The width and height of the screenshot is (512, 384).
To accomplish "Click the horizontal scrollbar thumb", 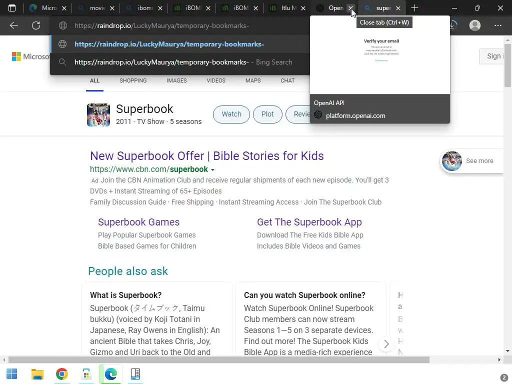I will tap(219, 360).
